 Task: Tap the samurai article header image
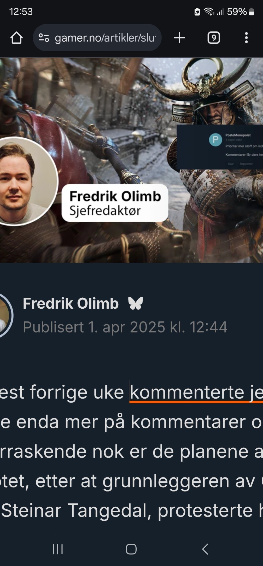pyautogui.click(x=131, y=160)
